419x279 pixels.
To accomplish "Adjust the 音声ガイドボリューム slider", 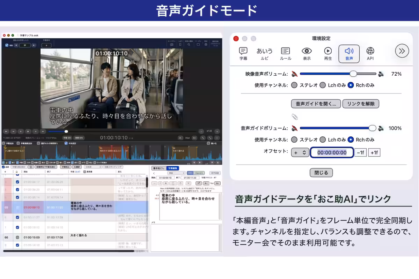I will coord(338,128).
